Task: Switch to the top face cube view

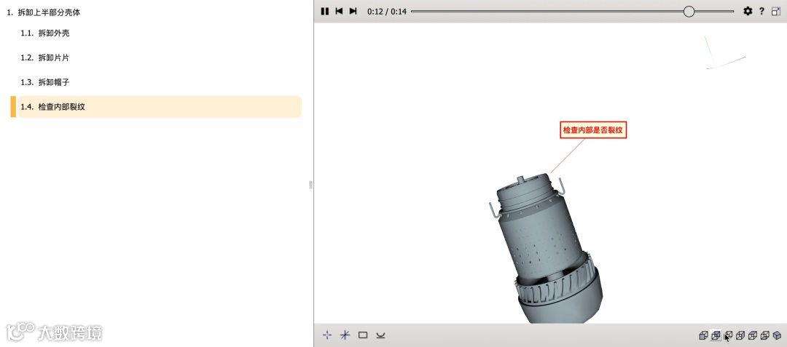Action: click(752, 335)
